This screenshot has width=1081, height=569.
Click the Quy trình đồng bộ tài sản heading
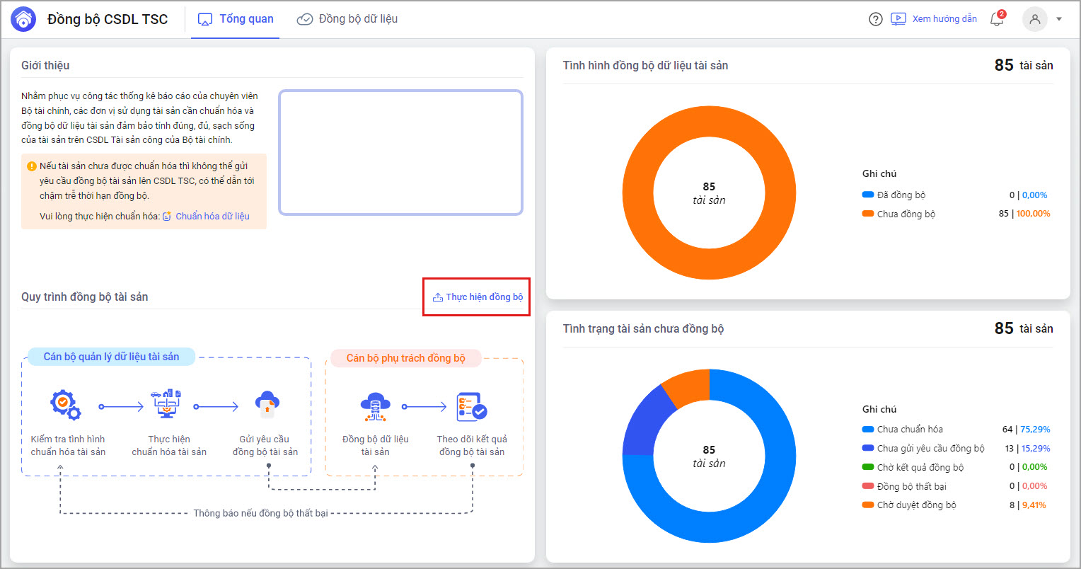click(x=85, y=297)
